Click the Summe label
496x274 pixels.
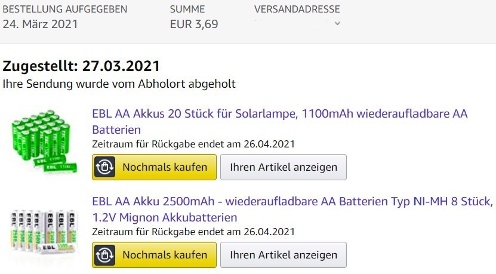point(187,9)
